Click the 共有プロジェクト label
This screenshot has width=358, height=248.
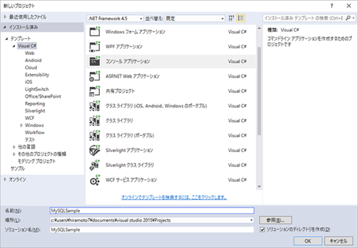click(120, 91)
